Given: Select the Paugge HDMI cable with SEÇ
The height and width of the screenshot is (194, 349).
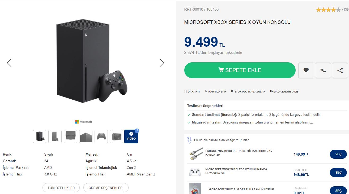Looking at the screenshot, I should pyautogui.click(x=338, y=154).
